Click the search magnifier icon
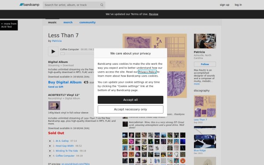 click(x=102, y=5)
